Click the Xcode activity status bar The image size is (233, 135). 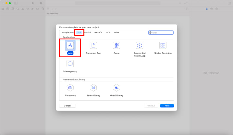pyautogui.click(x=117, y=3)
